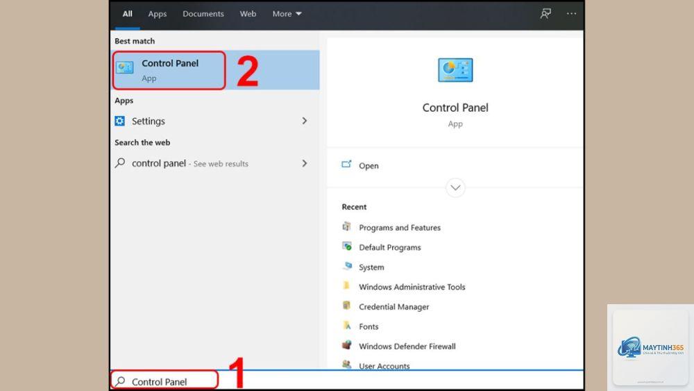Image resolution: width=694 pixels, height=391 pixels.
Task: Select the Settings app result
Action: 214,121
